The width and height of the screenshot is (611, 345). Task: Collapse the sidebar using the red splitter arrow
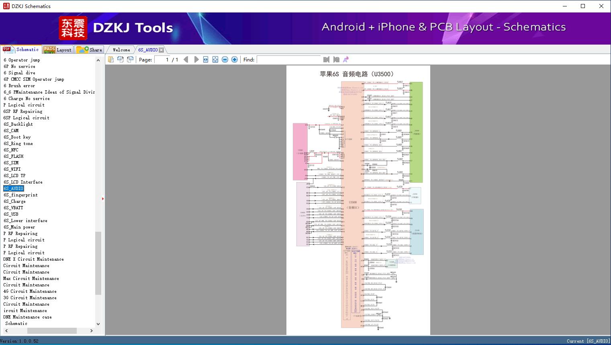pyautogui.click(x=103, y=199)
